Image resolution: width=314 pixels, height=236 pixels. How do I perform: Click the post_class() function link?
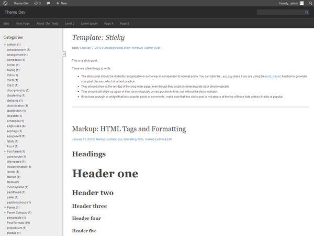(x=273, y=77)
